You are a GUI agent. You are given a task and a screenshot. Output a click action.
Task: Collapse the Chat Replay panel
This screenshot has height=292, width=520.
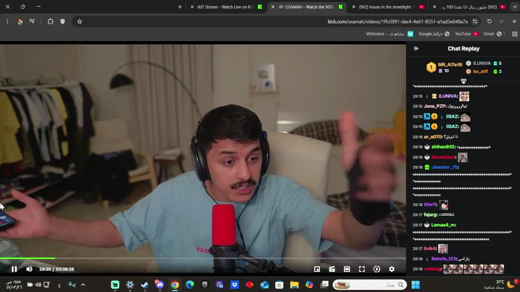[x=416, y=48]
